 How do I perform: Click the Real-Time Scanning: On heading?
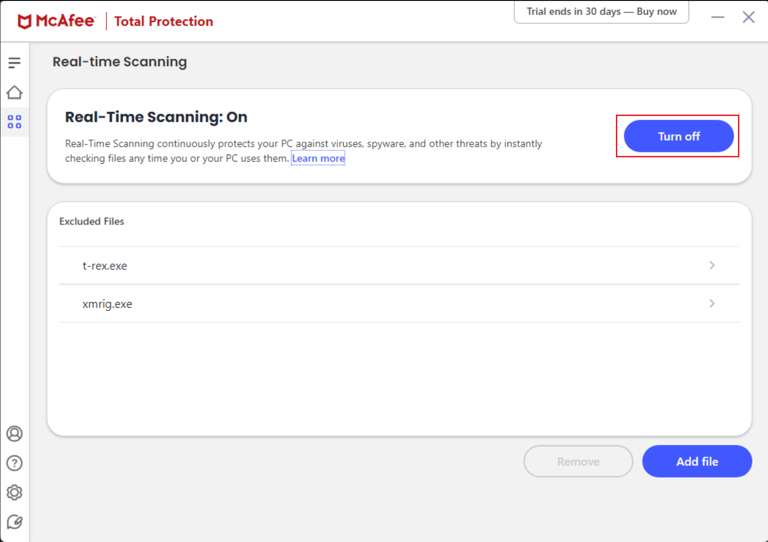(156, 117)
